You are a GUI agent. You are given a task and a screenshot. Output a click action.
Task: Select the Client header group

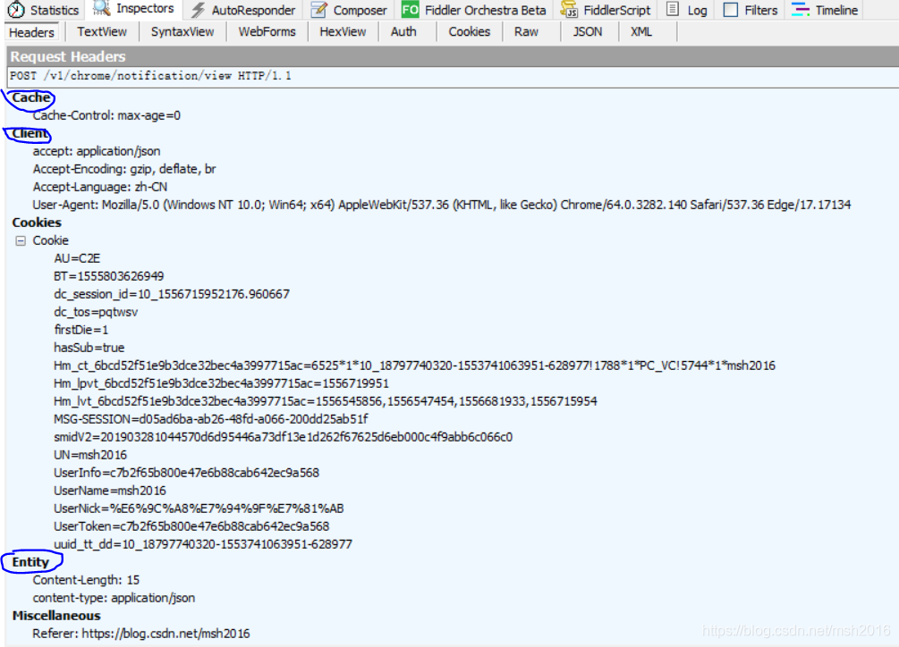tap(30, 133)
